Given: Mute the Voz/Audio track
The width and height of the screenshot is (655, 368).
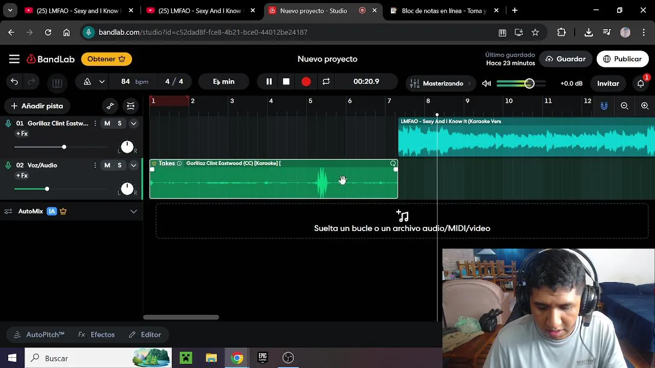Looking at the screenshot, I should pyautogui.click(x=107, y=165).
